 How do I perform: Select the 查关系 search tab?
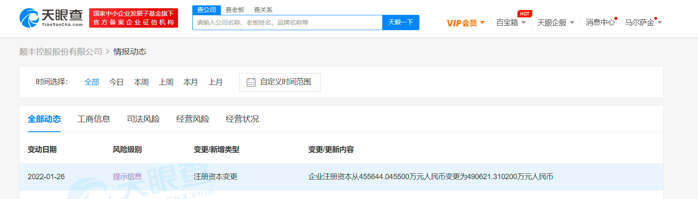pyautogui.click(x=263, y=10)
